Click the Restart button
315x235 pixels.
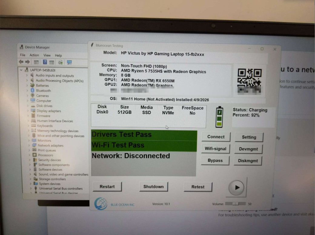click(x=107, y=187)
